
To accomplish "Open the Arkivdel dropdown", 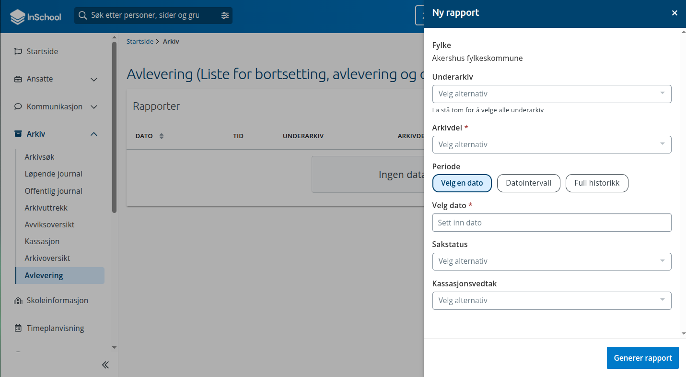I will (552, 144).
